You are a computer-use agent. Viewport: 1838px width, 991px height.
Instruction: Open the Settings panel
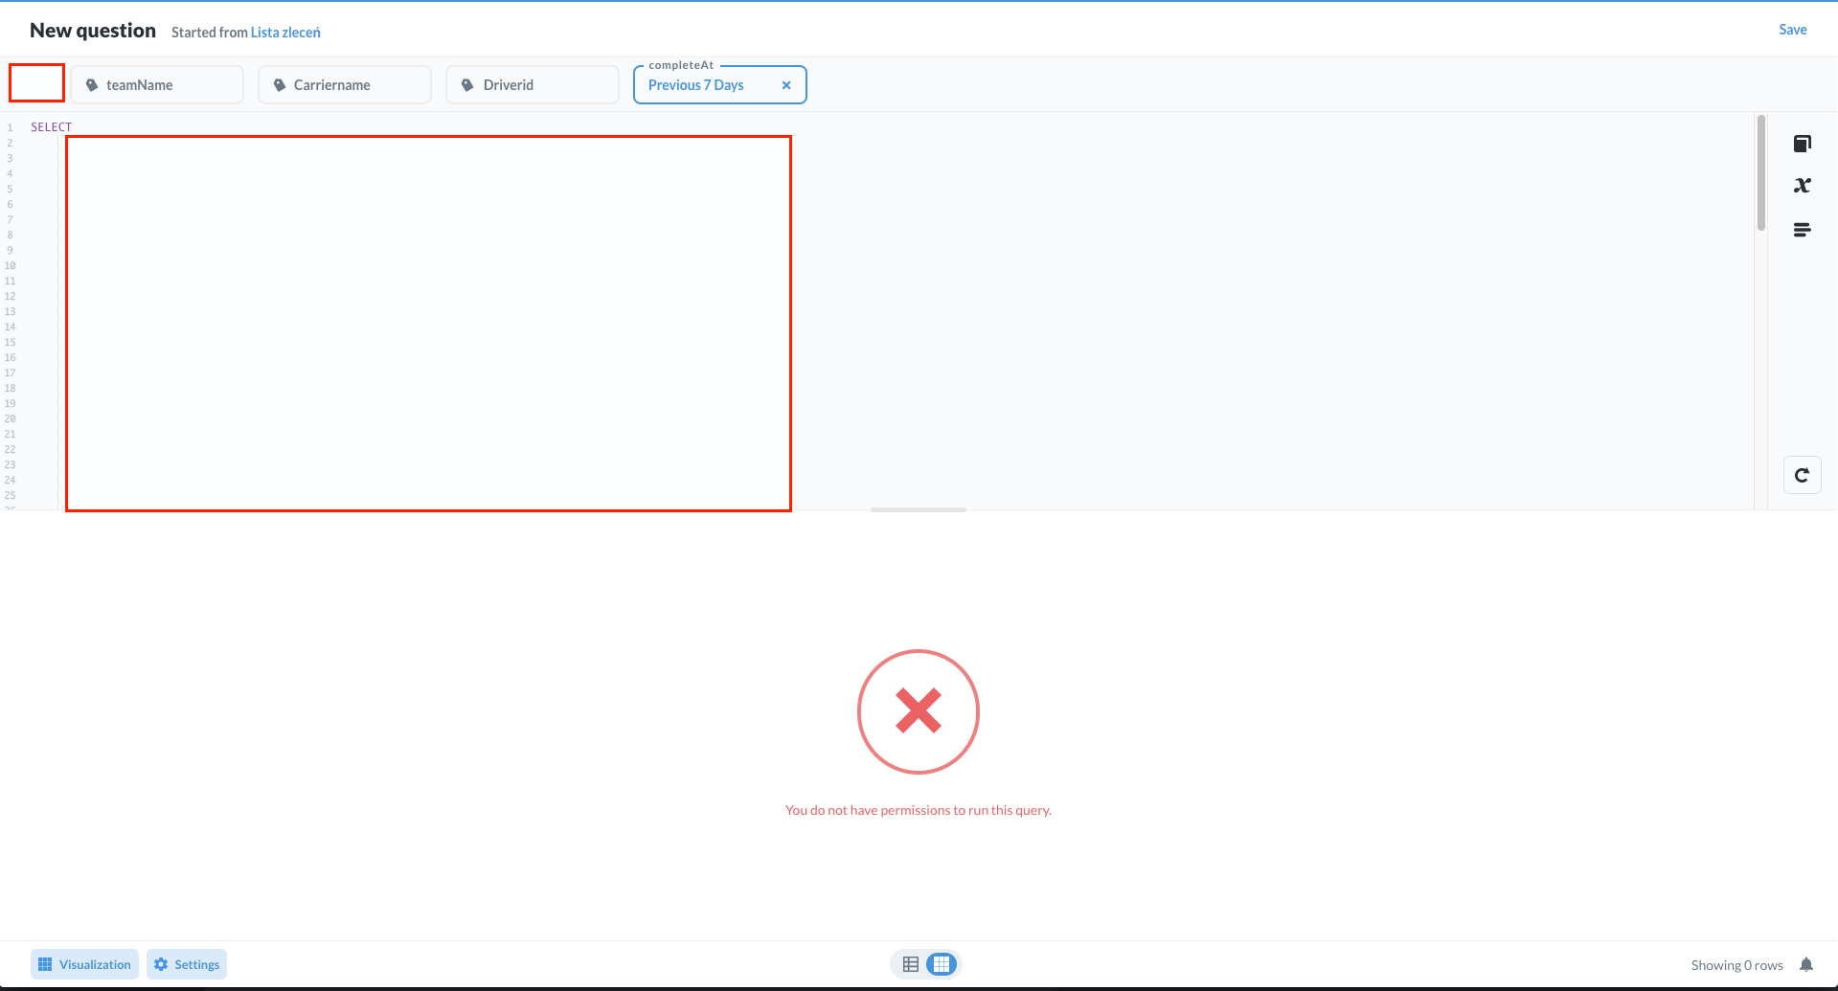coord(187,964)
